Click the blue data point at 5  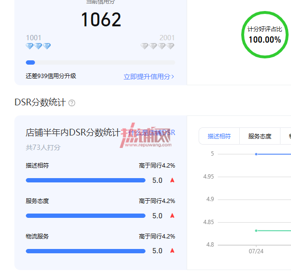coord(256,154)
